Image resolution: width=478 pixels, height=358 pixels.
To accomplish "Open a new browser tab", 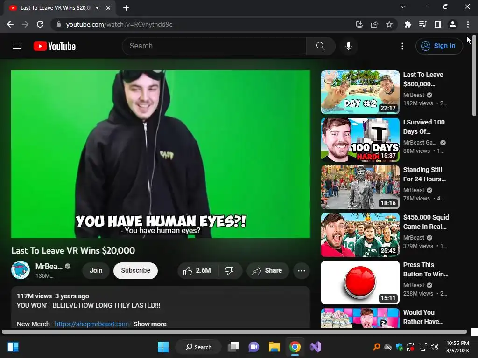I will pos(126,8).
